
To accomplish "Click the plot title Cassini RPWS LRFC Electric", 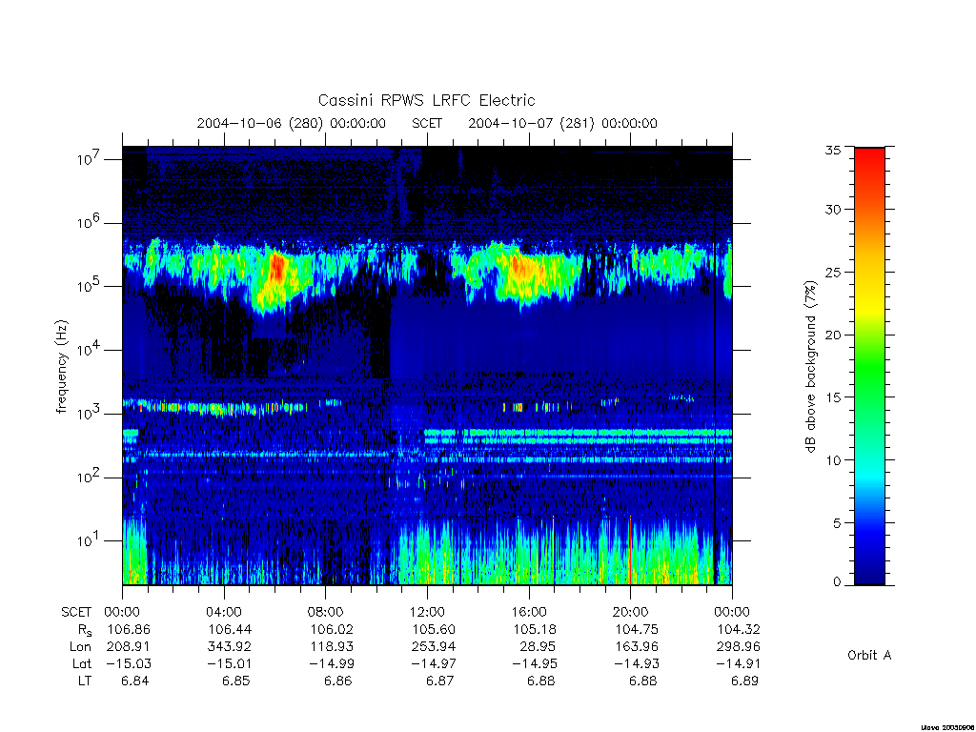I will tap(426, 100).
